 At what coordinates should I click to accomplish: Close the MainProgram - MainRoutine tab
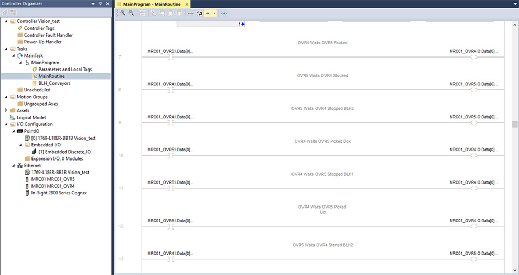pyautogui.click(x=187, y=4)
